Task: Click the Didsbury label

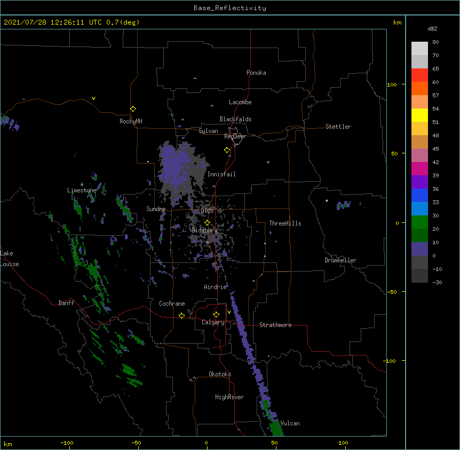Action: click(205, 230)
